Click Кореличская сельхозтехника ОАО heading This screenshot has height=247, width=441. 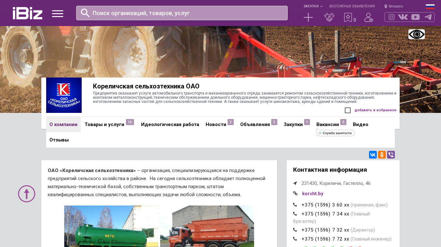146,86
